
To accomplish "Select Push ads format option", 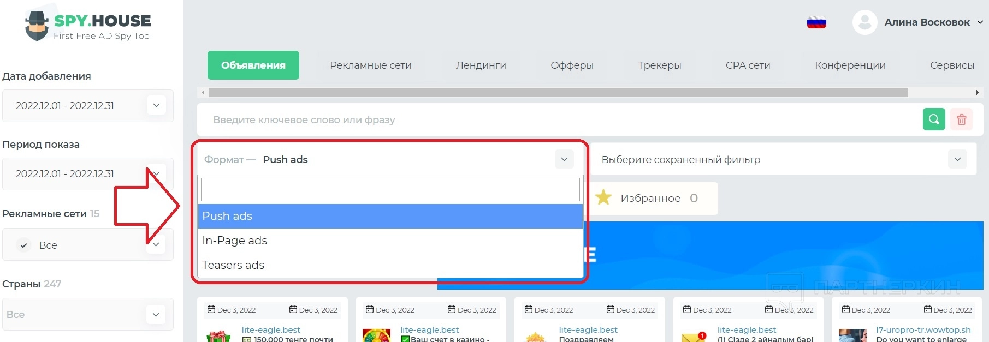I will click(x=390, y=216).
